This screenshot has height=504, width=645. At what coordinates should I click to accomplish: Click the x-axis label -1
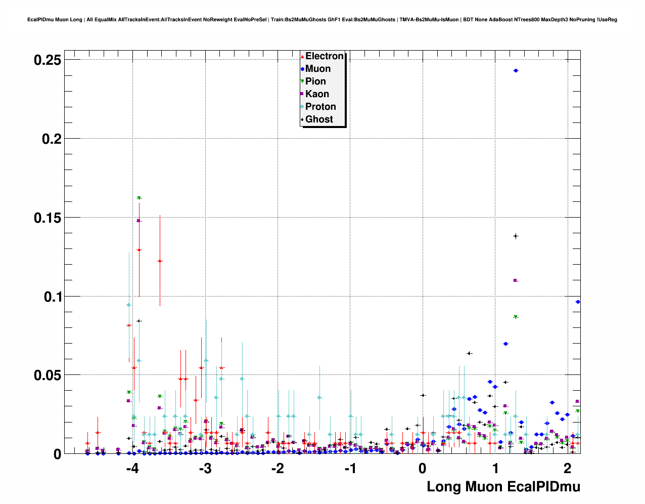click(x=350, y=468)
